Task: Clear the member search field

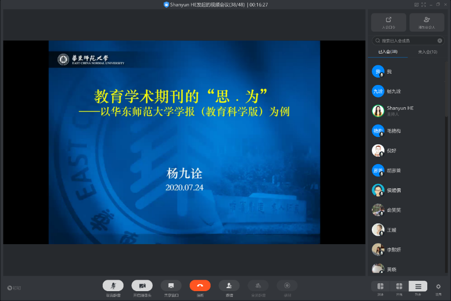Action: tap(440, 41)
